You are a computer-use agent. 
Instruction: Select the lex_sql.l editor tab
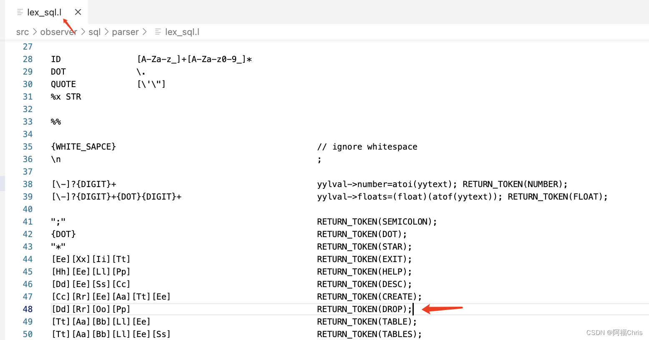pos(47,12)
